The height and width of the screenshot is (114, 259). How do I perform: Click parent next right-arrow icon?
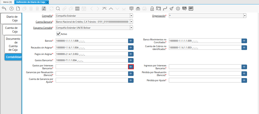pyautogui.click(x=98, y=9)
